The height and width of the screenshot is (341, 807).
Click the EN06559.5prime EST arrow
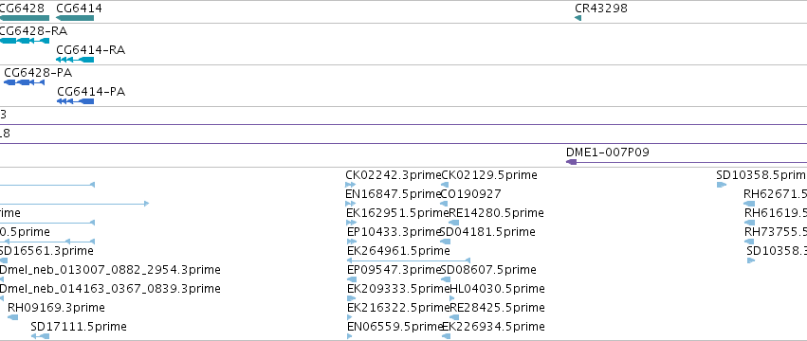click(350, 336)
